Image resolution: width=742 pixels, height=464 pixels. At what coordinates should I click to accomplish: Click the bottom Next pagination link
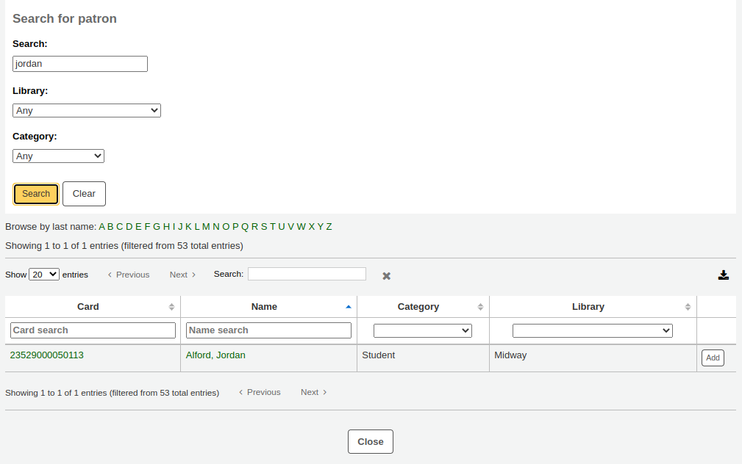[314, 392]
